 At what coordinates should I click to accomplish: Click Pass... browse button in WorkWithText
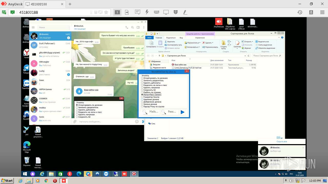click(169, 112)
